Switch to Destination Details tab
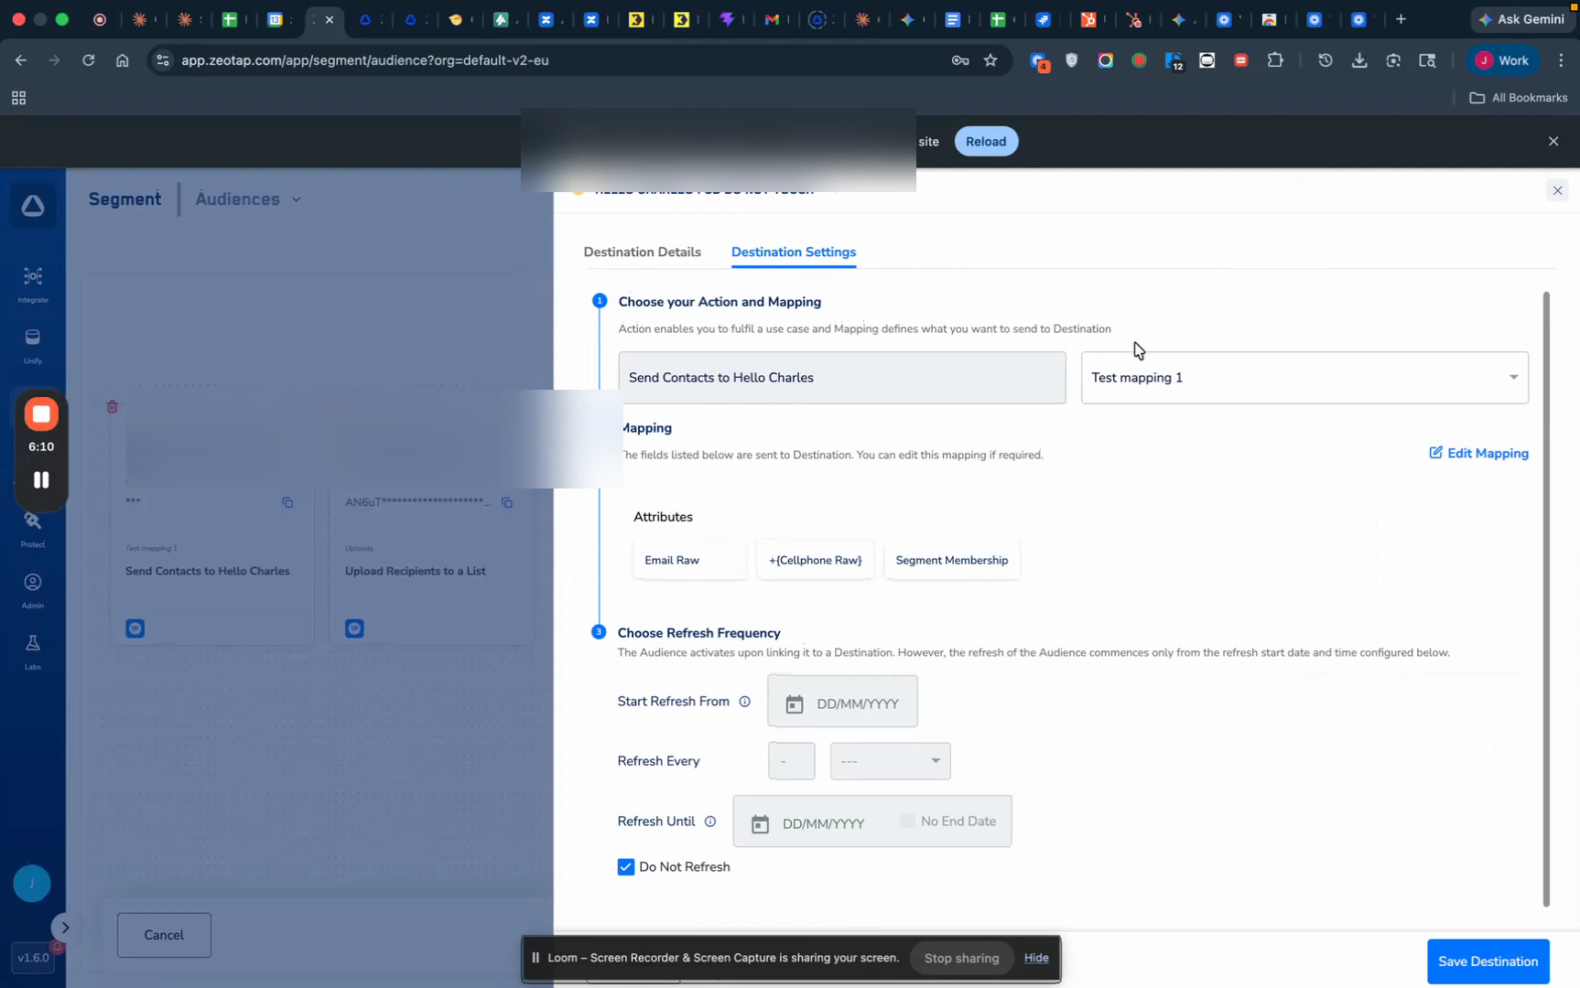The image size is (1580, 988). point(643,252)
